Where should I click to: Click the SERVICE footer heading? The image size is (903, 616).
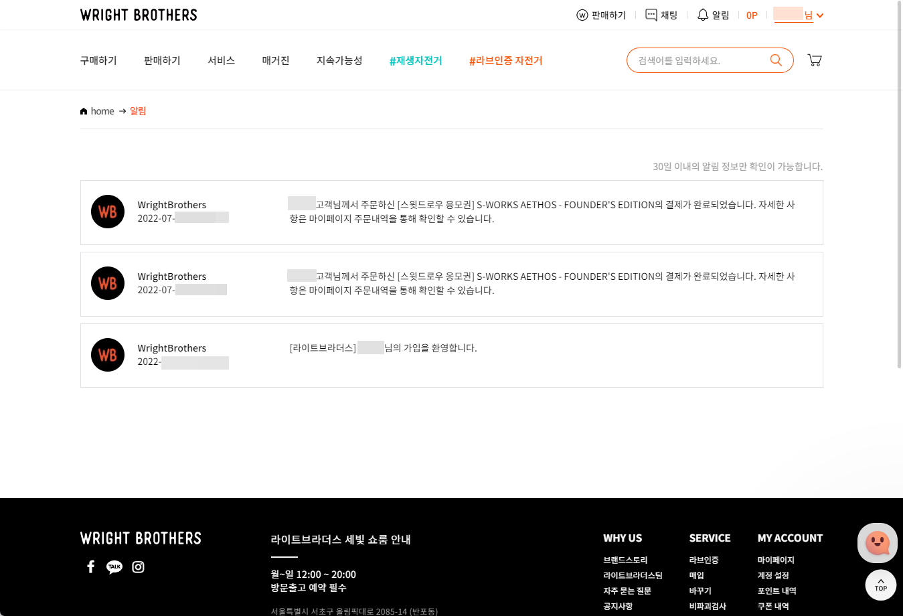coord(710,538)
